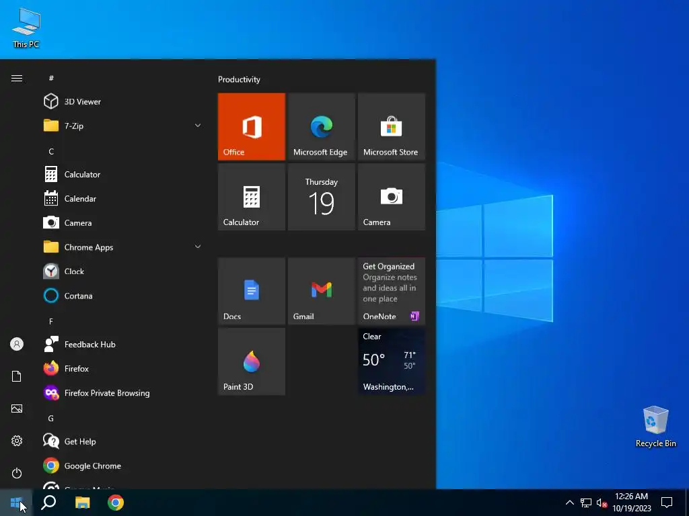The width and height of the screenshot is (689, 516).
Task: Open the Washington weather tile
Action: [392, 361]
